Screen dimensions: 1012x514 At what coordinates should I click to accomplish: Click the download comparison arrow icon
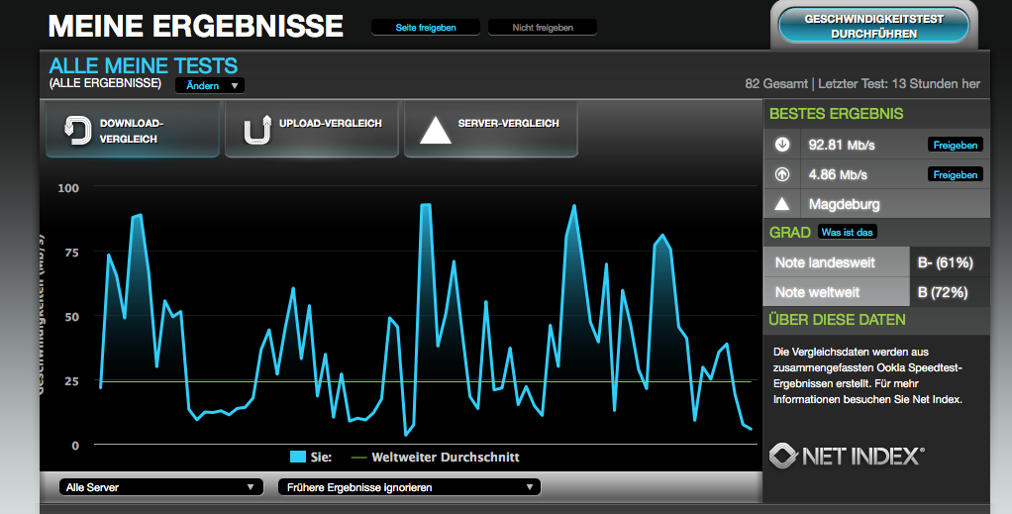pos(76,131)
